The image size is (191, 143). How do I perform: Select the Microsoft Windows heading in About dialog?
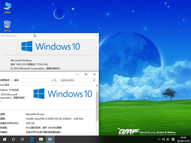[21, 60]
